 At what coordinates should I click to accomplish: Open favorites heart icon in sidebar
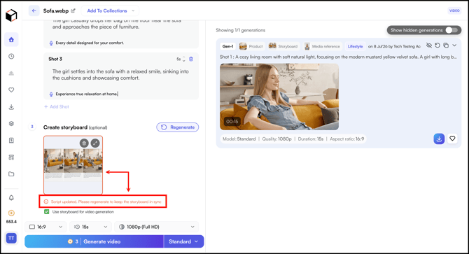pos(11,90)
